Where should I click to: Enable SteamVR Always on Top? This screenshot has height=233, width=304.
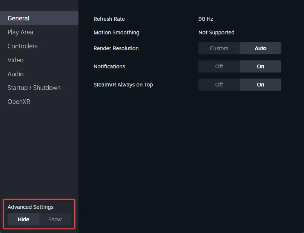(x=261, y=85)
